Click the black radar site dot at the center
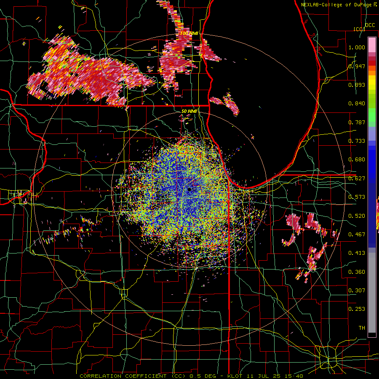The width and height of the screenshot is (379, 379). [x=189, y=189]
